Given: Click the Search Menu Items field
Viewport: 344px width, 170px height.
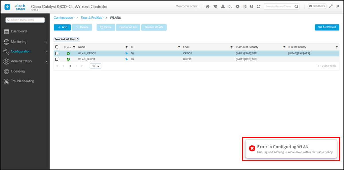Looking at the screenshot, I should pyautogui.click(x=25, y=20).
